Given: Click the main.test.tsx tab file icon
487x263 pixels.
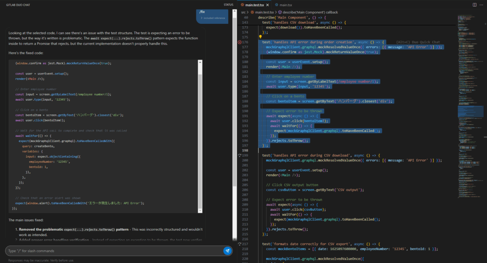Looking at the screenshot, I should (242, 5).
